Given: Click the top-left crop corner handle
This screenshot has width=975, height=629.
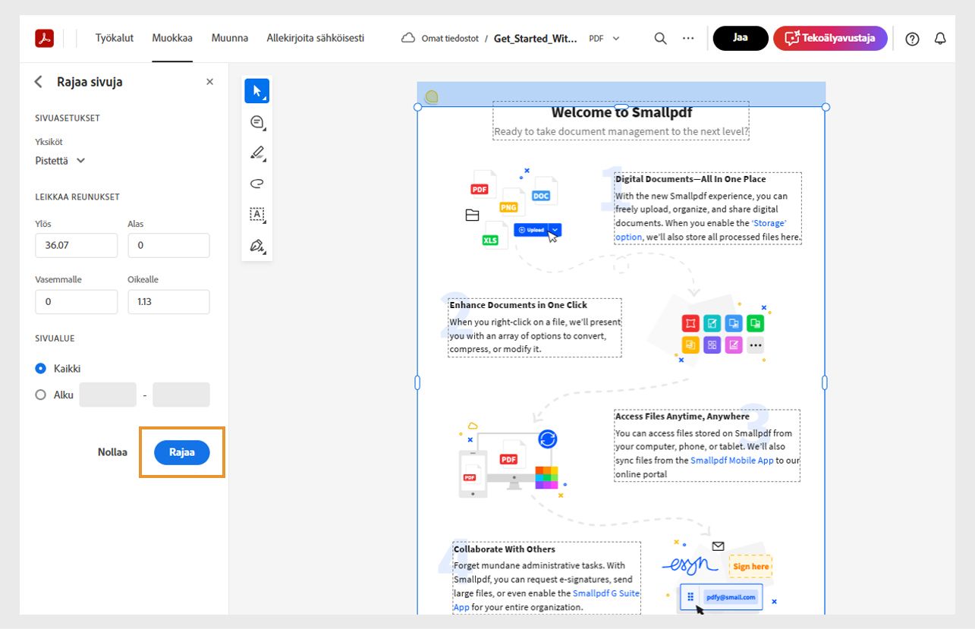Looking at the screenshot, I should click(417, 107).
